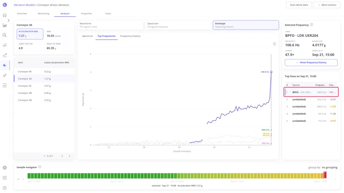
Task: Click the first green sample block
Action: pos(29,175)
